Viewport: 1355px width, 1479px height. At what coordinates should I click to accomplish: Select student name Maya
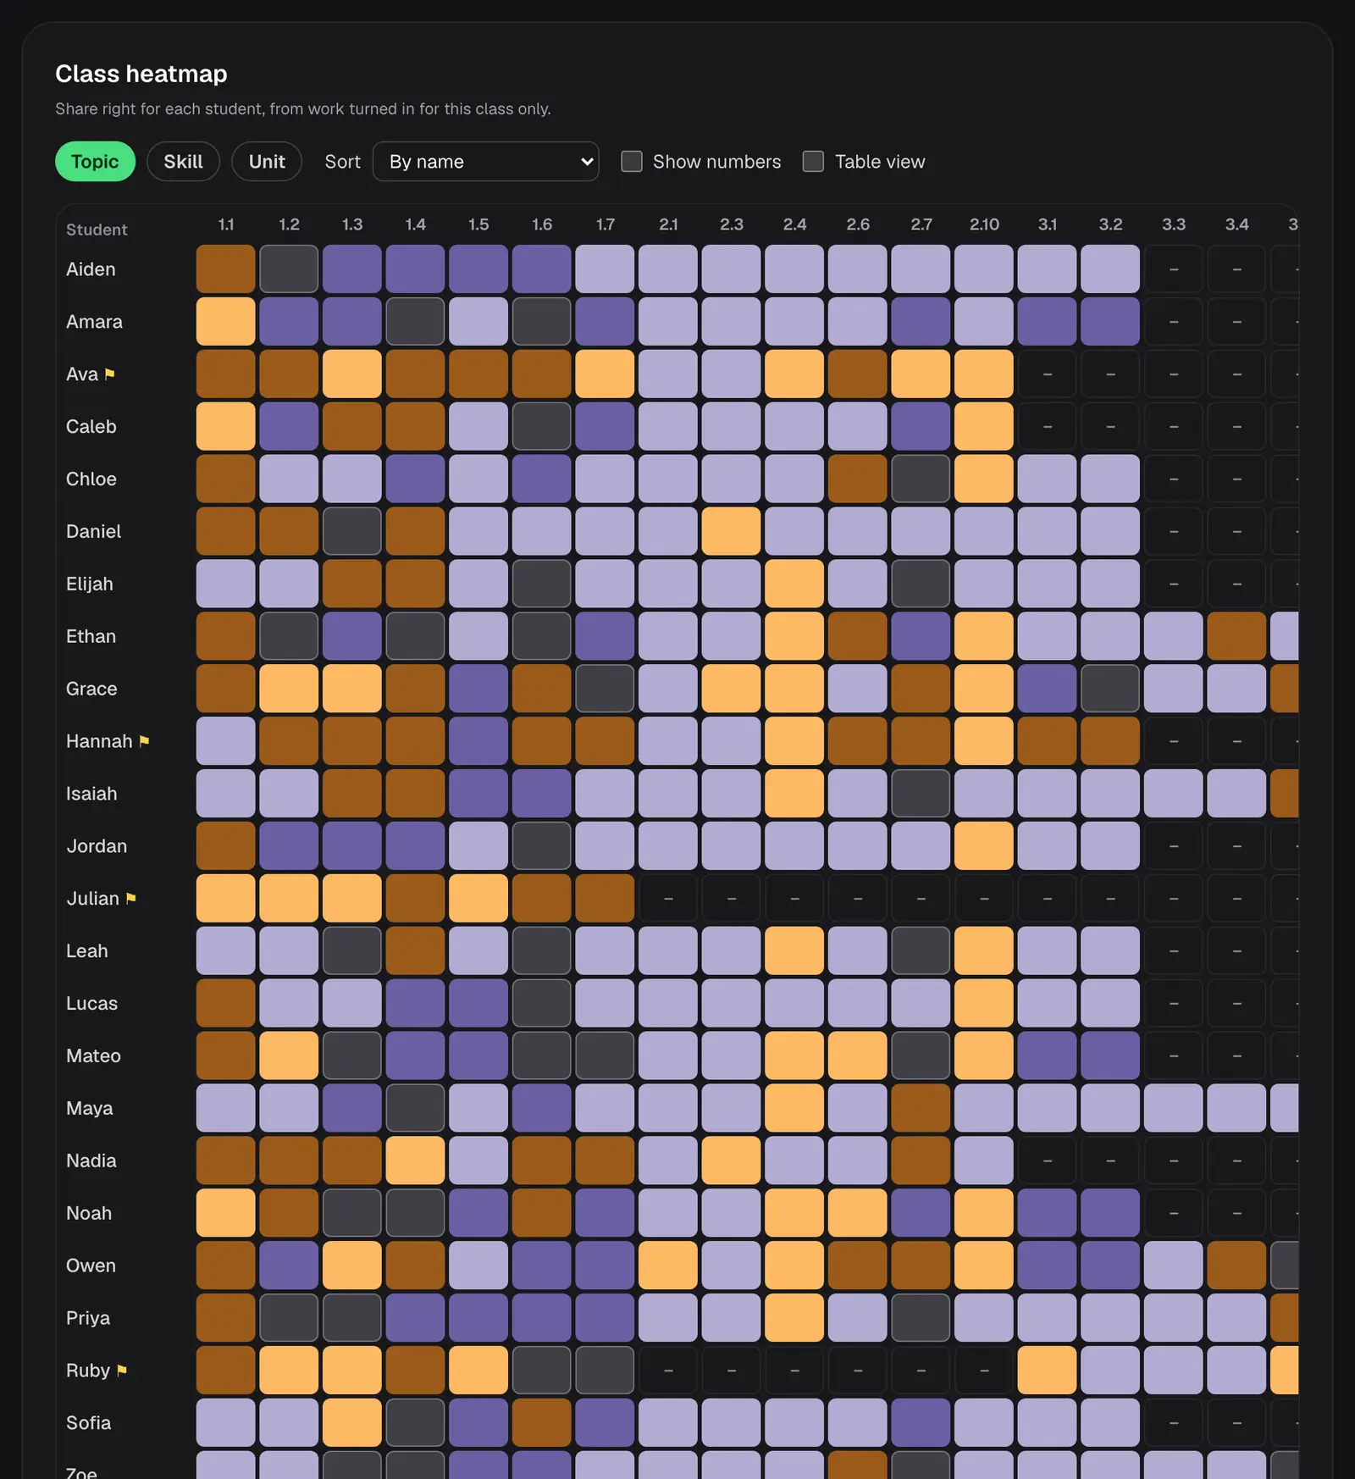click(x=89, y=1108)
